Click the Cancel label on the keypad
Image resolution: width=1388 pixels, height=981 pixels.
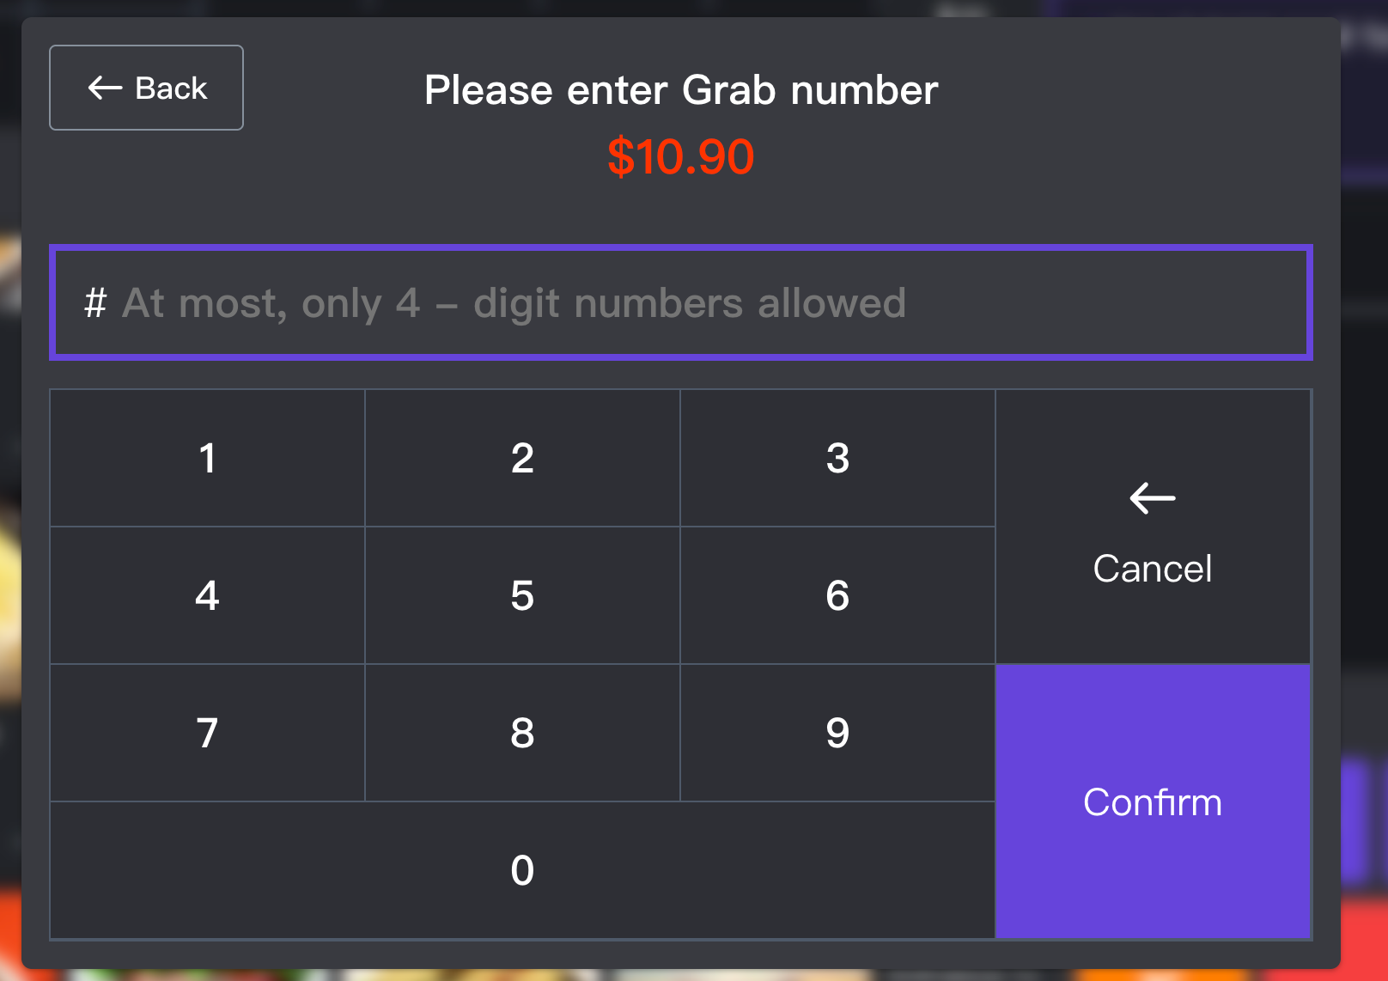1152,569
